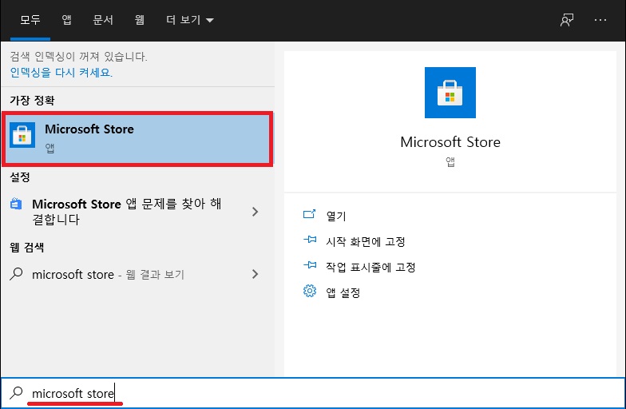Click 열기 to open the app
Image resolution: width=626 pixels, height=409 pixels.
336,216
